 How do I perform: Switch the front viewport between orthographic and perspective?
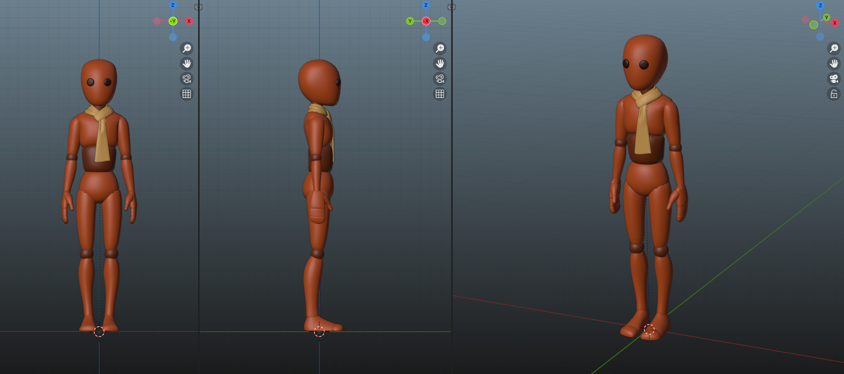pyautogui.click(x=187, y=94)
